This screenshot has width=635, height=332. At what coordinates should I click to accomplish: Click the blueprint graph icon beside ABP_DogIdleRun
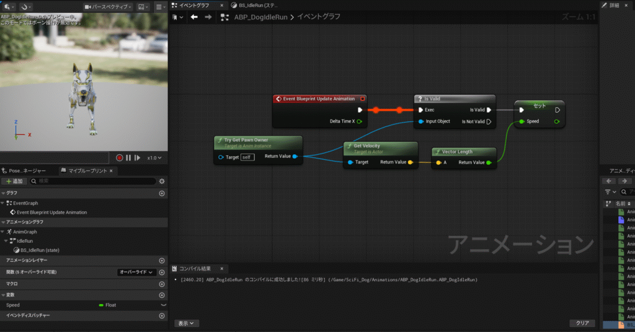224,17
